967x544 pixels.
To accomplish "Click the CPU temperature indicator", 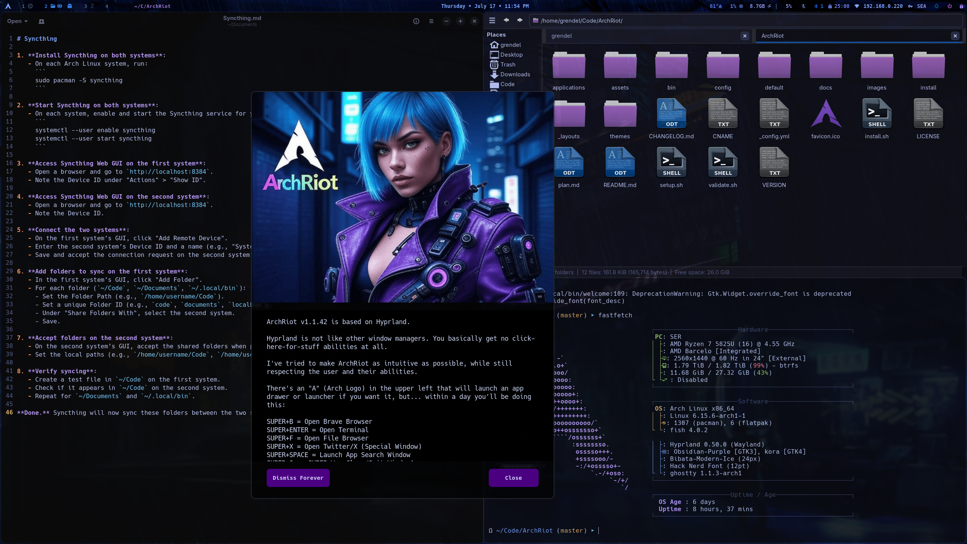I will tap(716, 6).
